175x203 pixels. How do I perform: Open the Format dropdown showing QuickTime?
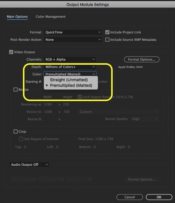tap(73, 32)
